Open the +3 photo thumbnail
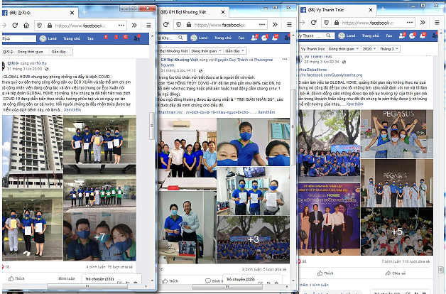The width and height of the screenshot is (446, 294). coord(254,239)
